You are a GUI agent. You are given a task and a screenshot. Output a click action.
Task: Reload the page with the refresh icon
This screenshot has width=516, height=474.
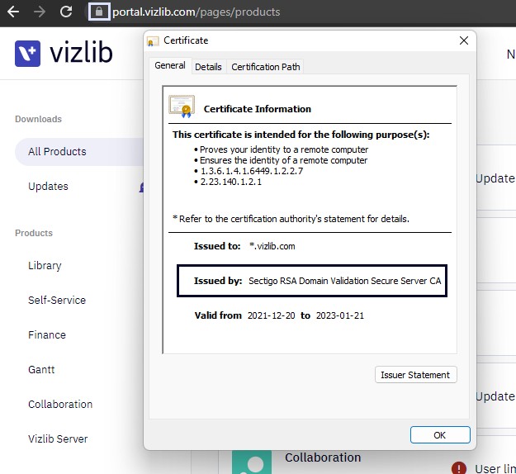click(66, 12)
